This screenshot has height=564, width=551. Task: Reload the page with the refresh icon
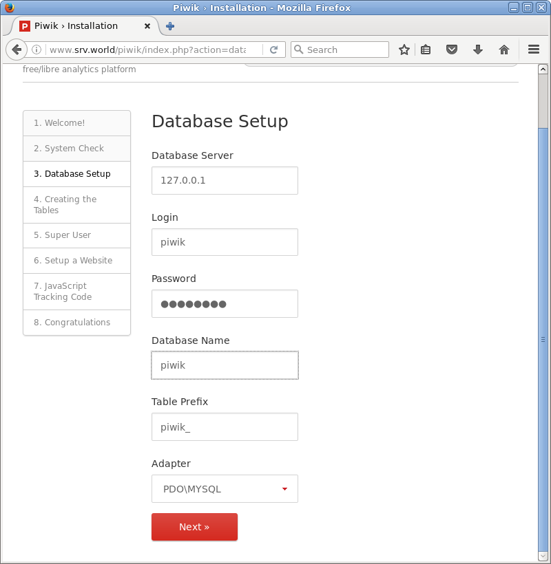click(x=273, y=50)
